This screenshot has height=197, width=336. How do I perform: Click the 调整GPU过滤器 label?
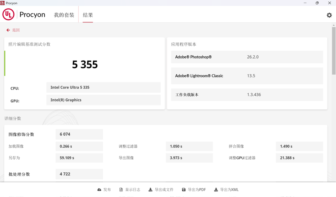coord(242,158)
